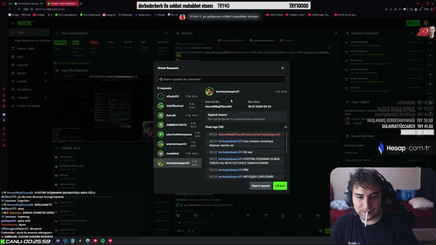
Task: Open Hesap.com.tr bookmark
Action: coord(143,15)
